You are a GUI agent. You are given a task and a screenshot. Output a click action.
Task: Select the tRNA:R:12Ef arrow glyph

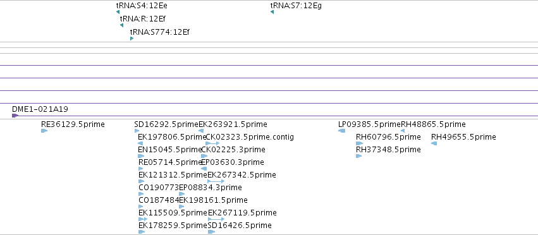coord(121,25)
